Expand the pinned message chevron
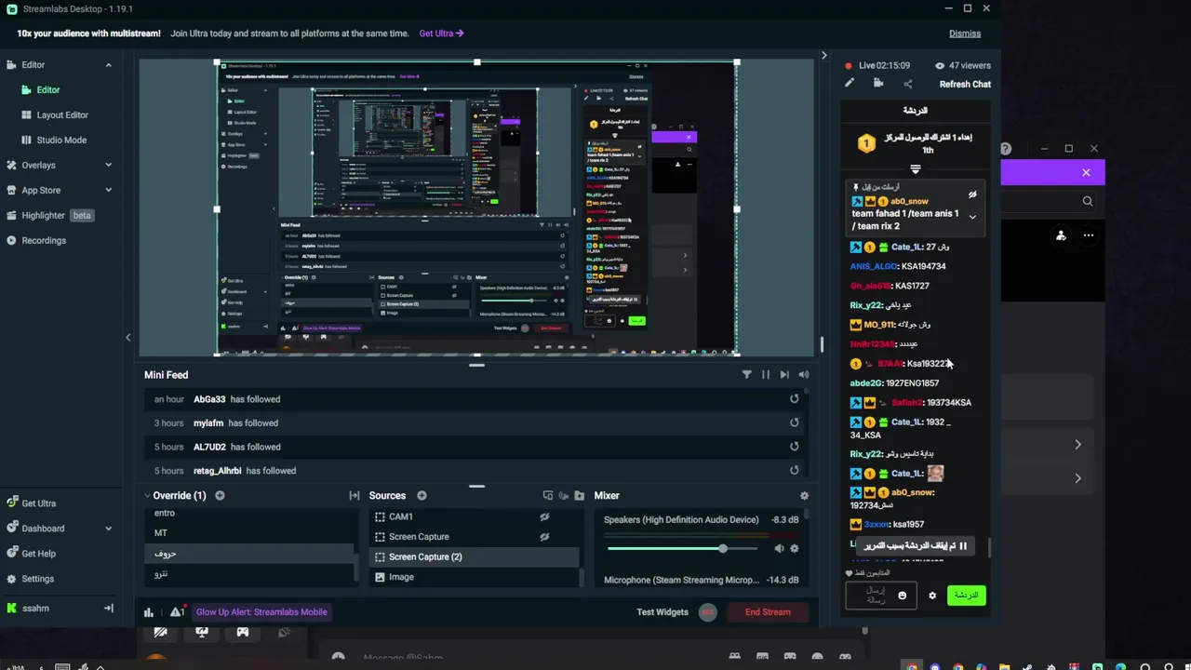 point(972,217)
